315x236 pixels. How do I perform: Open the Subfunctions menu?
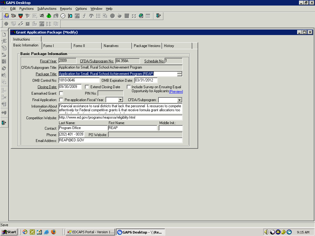(x=47, y=9)
